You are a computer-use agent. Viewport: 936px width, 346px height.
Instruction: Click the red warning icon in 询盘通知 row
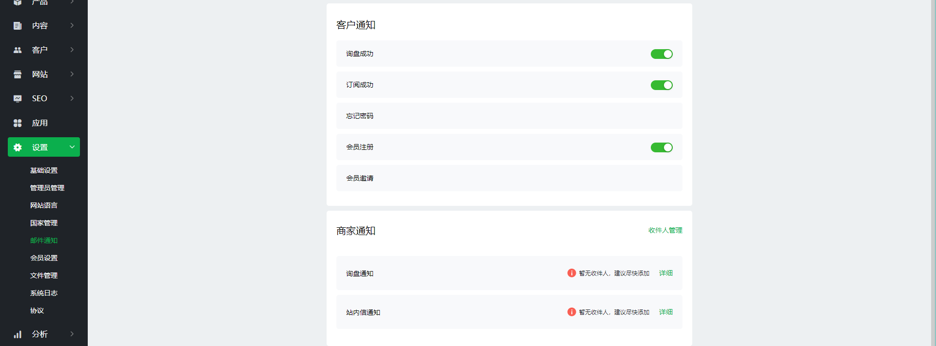(x=571, y=273)
